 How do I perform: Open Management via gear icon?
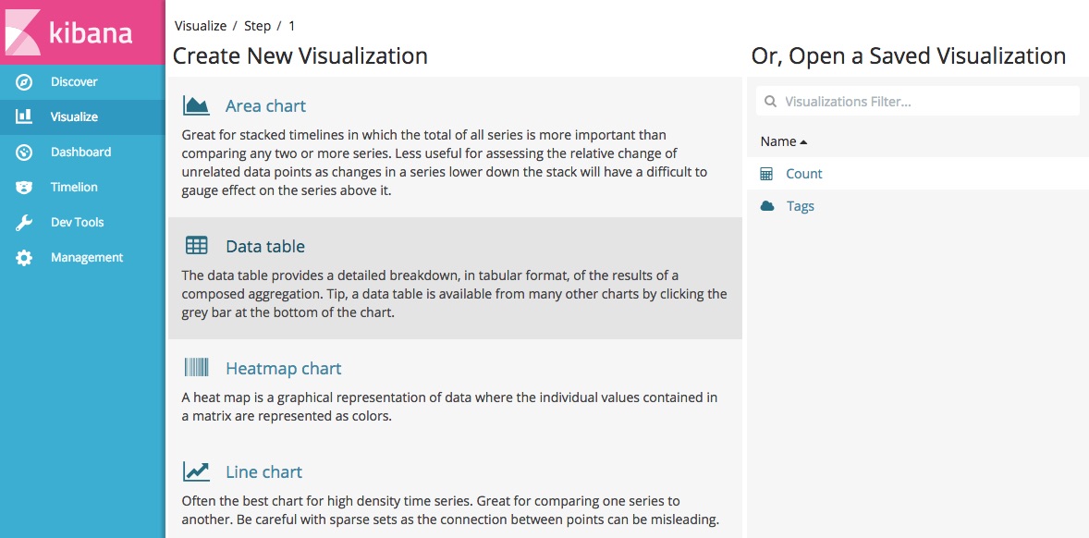[x=24, y=258]
